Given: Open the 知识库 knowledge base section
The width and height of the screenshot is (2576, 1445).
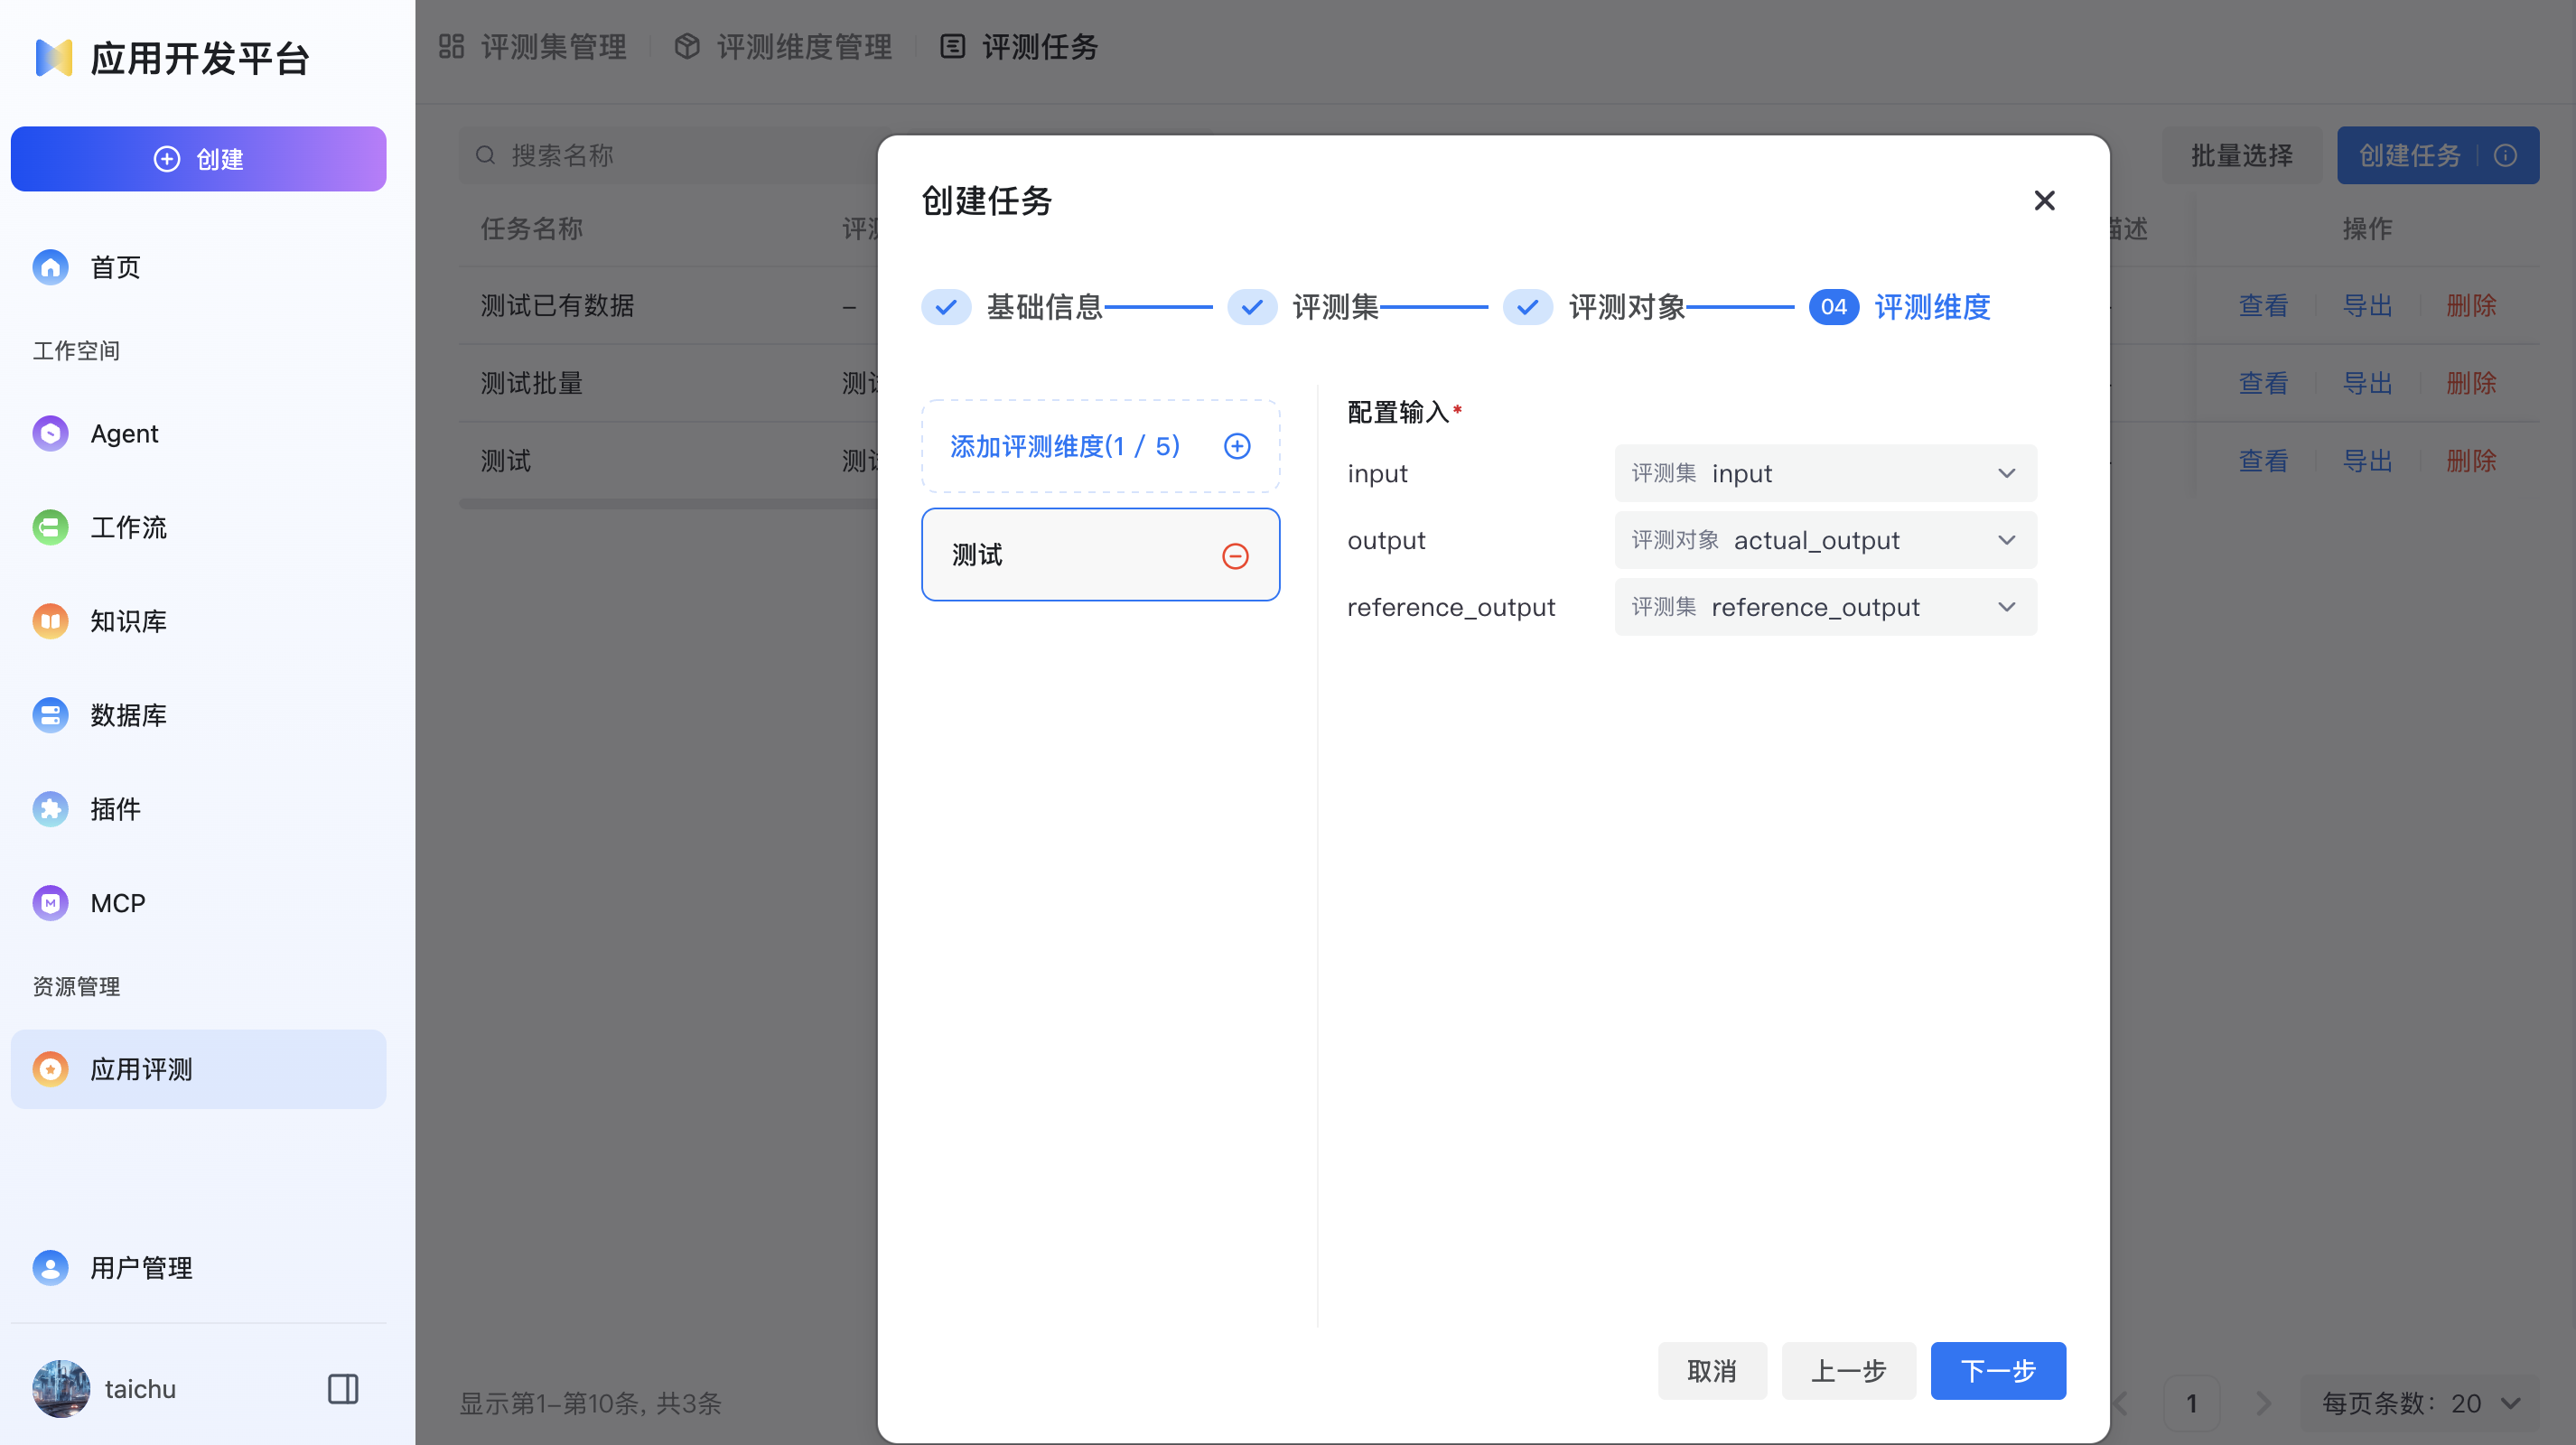Looking at the screenshot, I should 127,620.
